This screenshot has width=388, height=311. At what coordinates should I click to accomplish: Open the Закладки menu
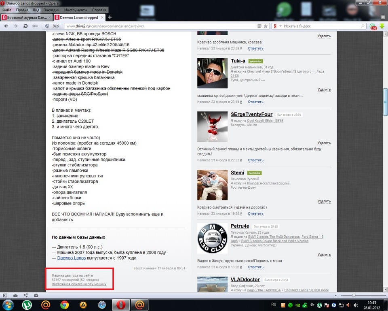tap(51, 10)
